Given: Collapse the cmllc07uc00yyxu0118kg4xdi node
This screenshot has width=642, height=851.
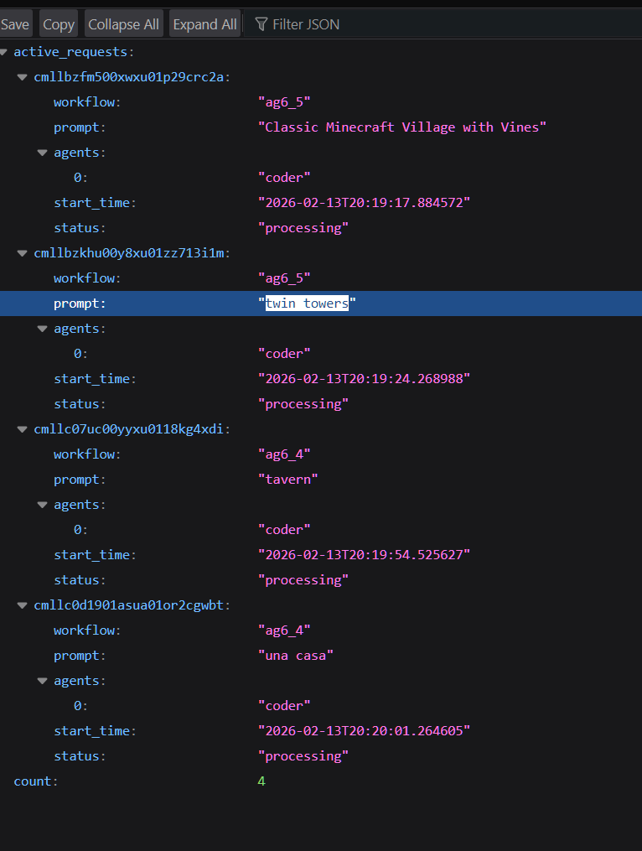Looking at the screenshot, I should pos(23,428).
